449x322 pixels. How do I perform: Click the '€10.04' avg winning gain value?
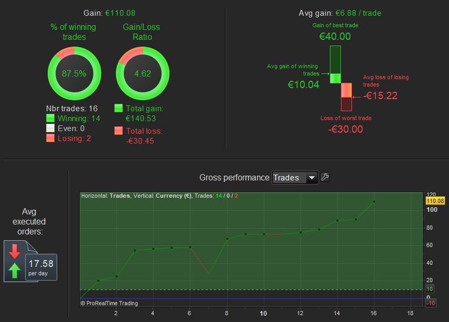click(x=303, y=85)
